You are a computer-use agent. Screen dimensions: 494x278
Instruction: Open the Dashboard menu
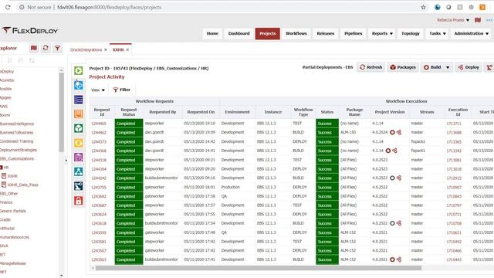pos(239,33)
